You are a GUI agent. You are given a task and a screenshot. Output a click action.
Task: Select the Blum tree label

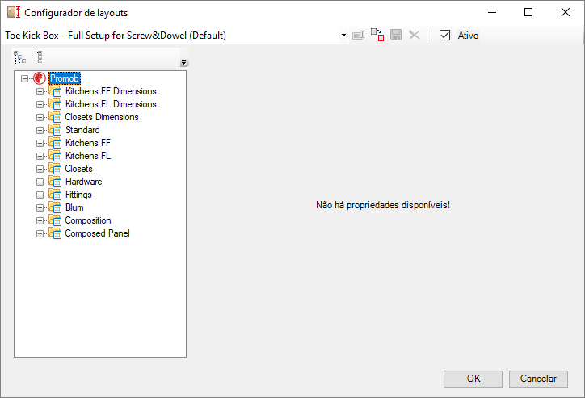[74, 207]
